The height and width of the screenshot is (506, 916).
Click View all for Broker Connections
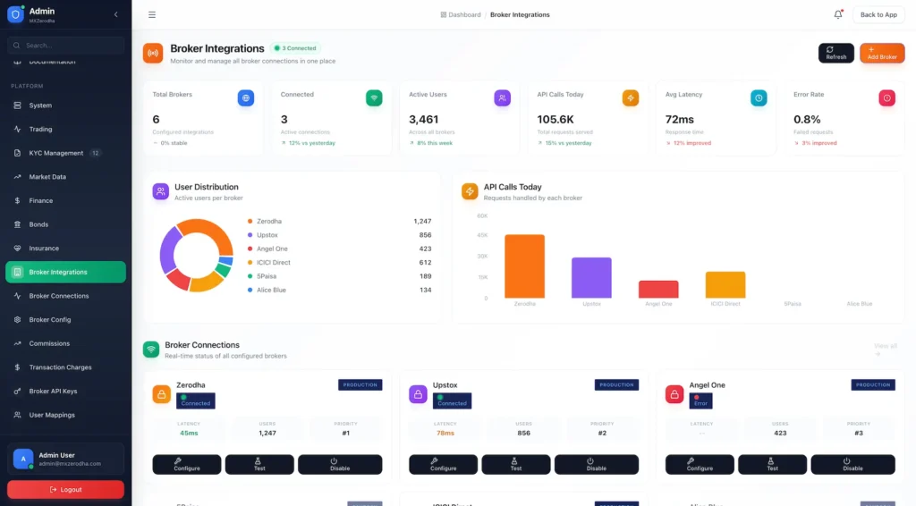click(x=885, y=350)
